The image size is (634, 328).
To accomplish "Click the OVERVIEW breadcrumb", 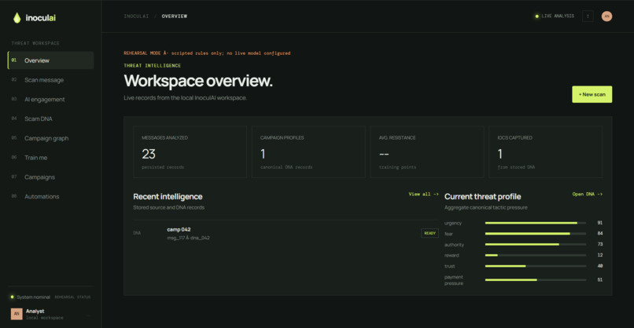I will pyautogui.click(x=175, y=16).
